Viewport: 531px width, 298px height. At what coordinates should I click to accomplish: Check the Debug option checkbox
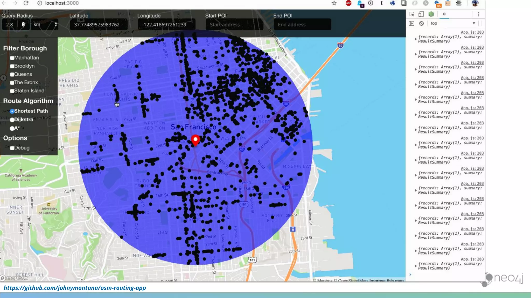click(x=12, y=148)
